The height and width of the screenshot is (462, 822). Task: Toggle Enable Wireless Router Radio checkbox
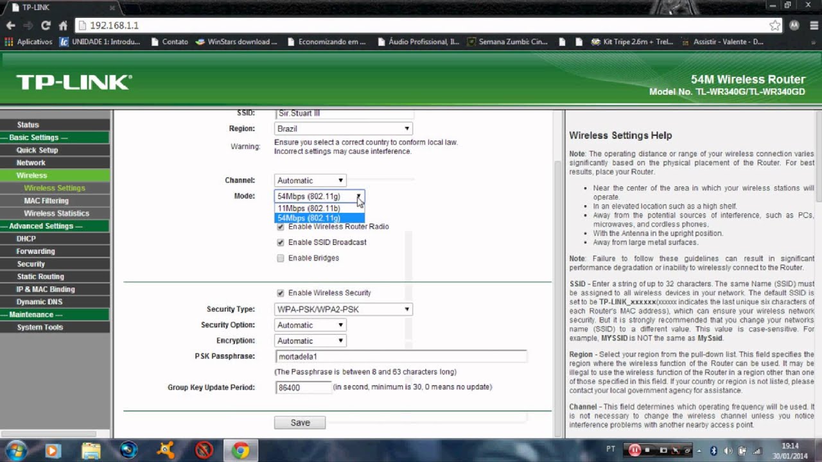coord(280,227)
